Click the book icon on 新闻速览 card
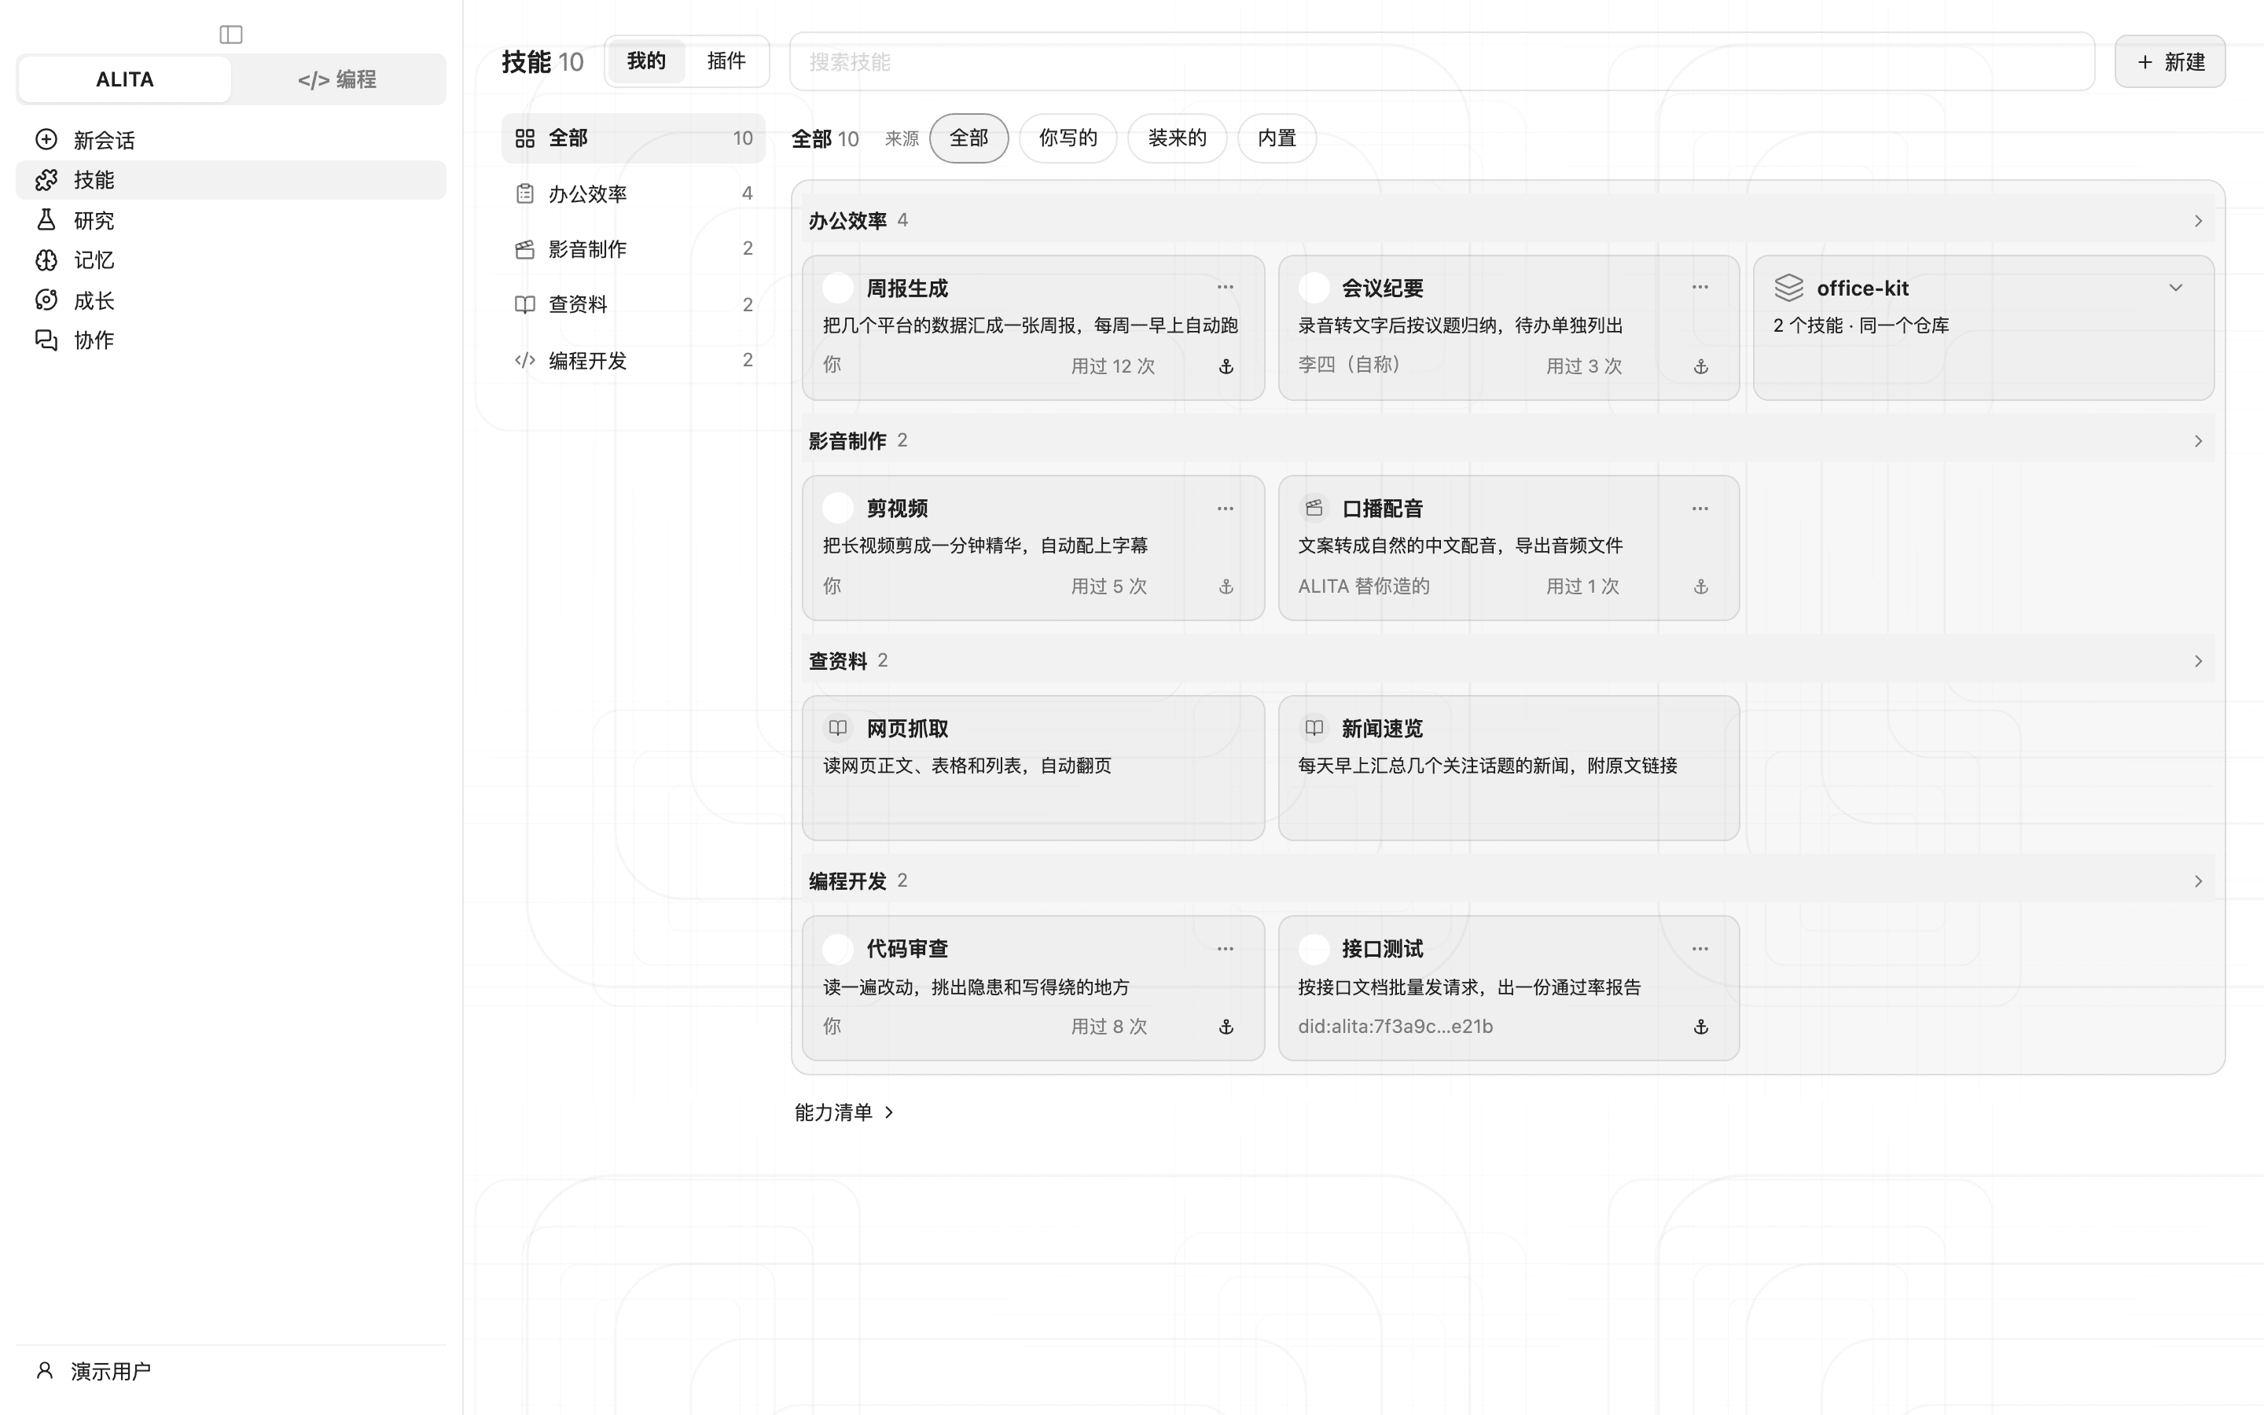Screen dimensions: 2264x1415 (x=1314, y=727)
